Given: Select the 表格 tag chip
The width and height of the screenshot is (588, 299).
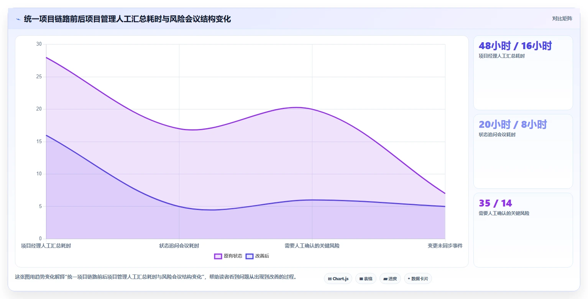Looking at the screenshot, I should [x=366, y=279].
